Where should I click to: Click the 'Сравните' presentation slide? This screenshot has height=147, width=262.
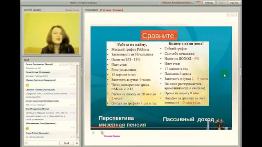(x=161, y=78)
